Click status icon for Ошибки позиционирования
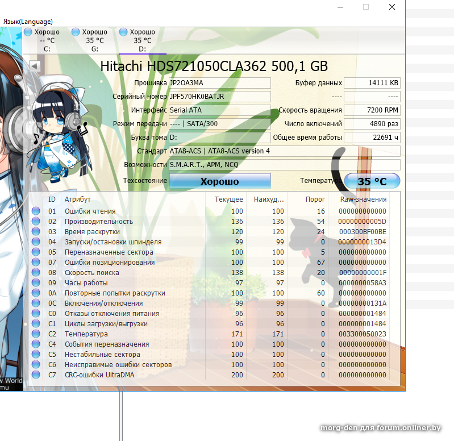 pyautogui.click(x=36, y=262)
